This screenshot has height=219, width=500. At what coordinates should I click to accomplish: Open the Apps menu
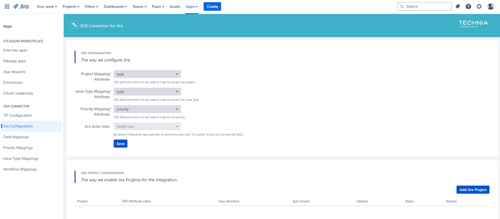[192, 6]
